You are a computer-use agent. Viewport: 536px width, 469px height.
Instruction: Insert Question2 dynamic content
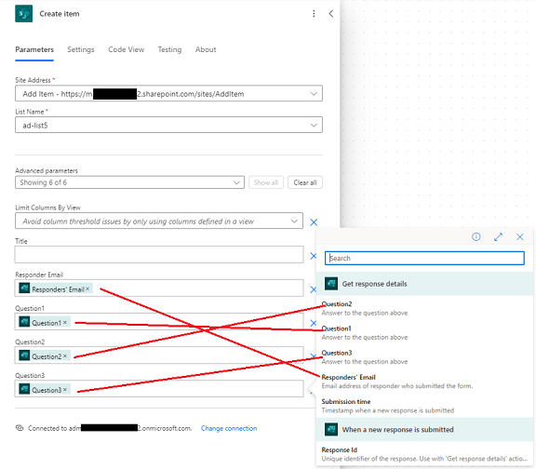click(425, 308)
